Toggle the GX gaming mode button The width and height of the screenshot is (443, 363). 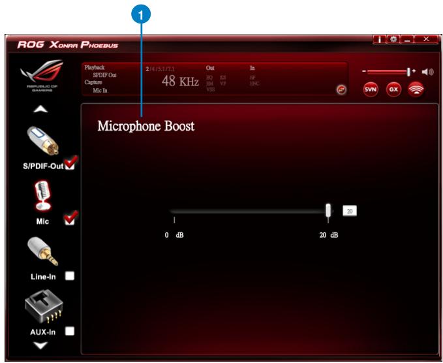tap(393, 89)
